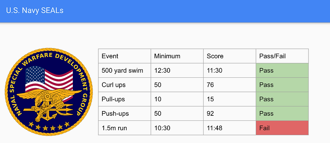The height and width of the screenshot is (143, 330).
Task: Click the 500 yard swim event cell
Action: (x=125, y=70)
